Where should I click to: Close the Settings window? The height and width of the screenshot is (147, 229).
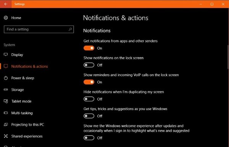pyautogui.click(x=223, y=4)
